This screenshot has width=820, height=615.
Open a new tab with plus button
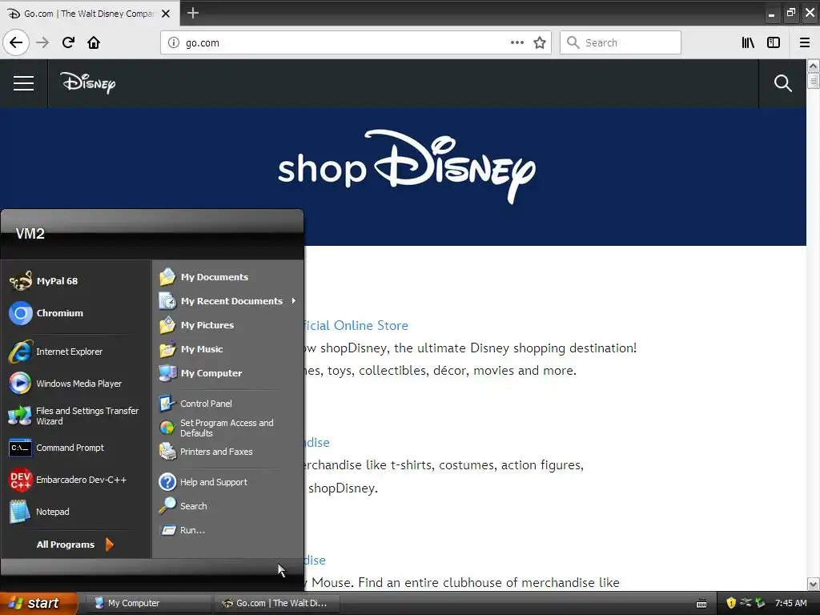point(192,13)
